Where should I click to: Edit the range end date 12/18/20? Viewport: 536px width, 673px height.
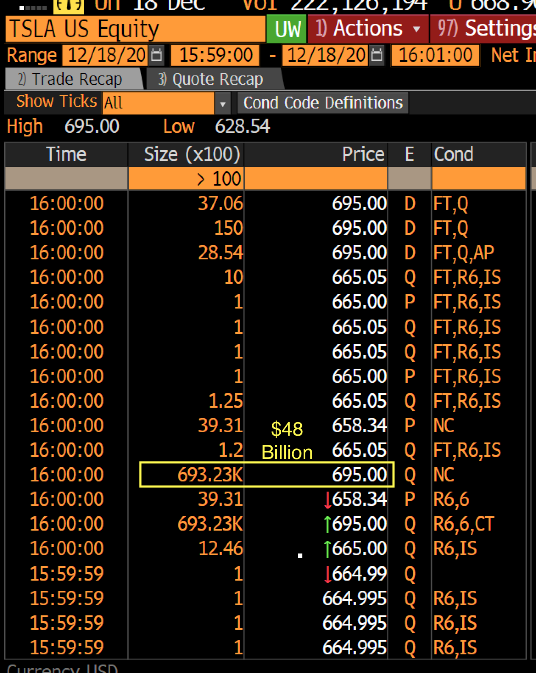(326, 56)
